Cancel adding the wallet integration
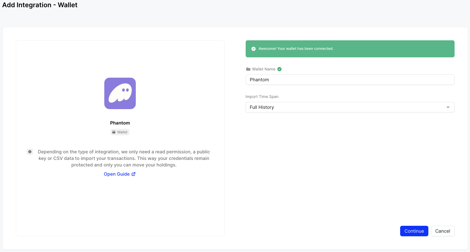 coord(442,231)
